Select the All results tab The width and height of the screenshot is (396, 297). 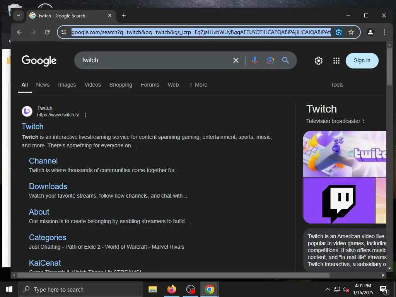coord(24,85)
